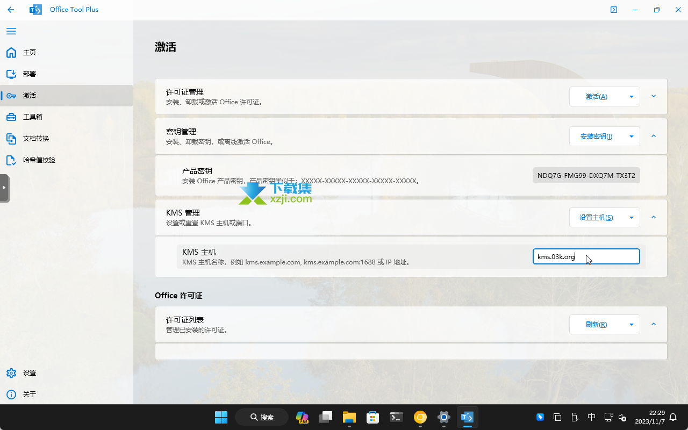Open the gear settings app on the taskbar
The height and width of the screenshot is (430, 688).
click(x=443, y=417)
